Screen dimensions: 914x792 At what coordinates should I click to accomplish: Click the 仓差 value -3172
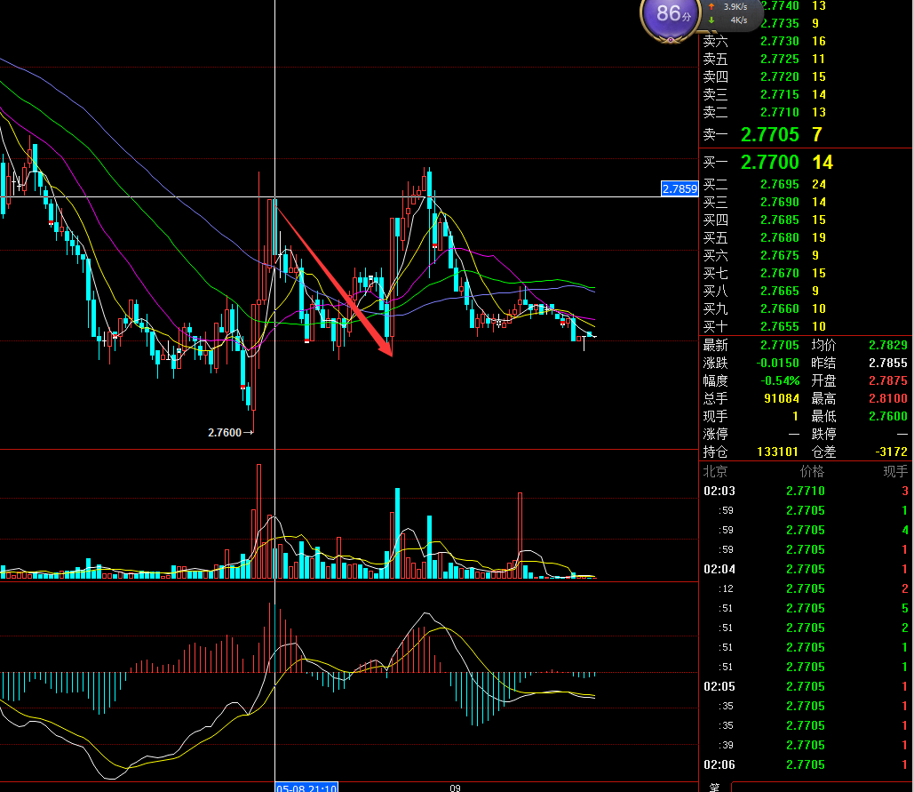click(891, 452)
